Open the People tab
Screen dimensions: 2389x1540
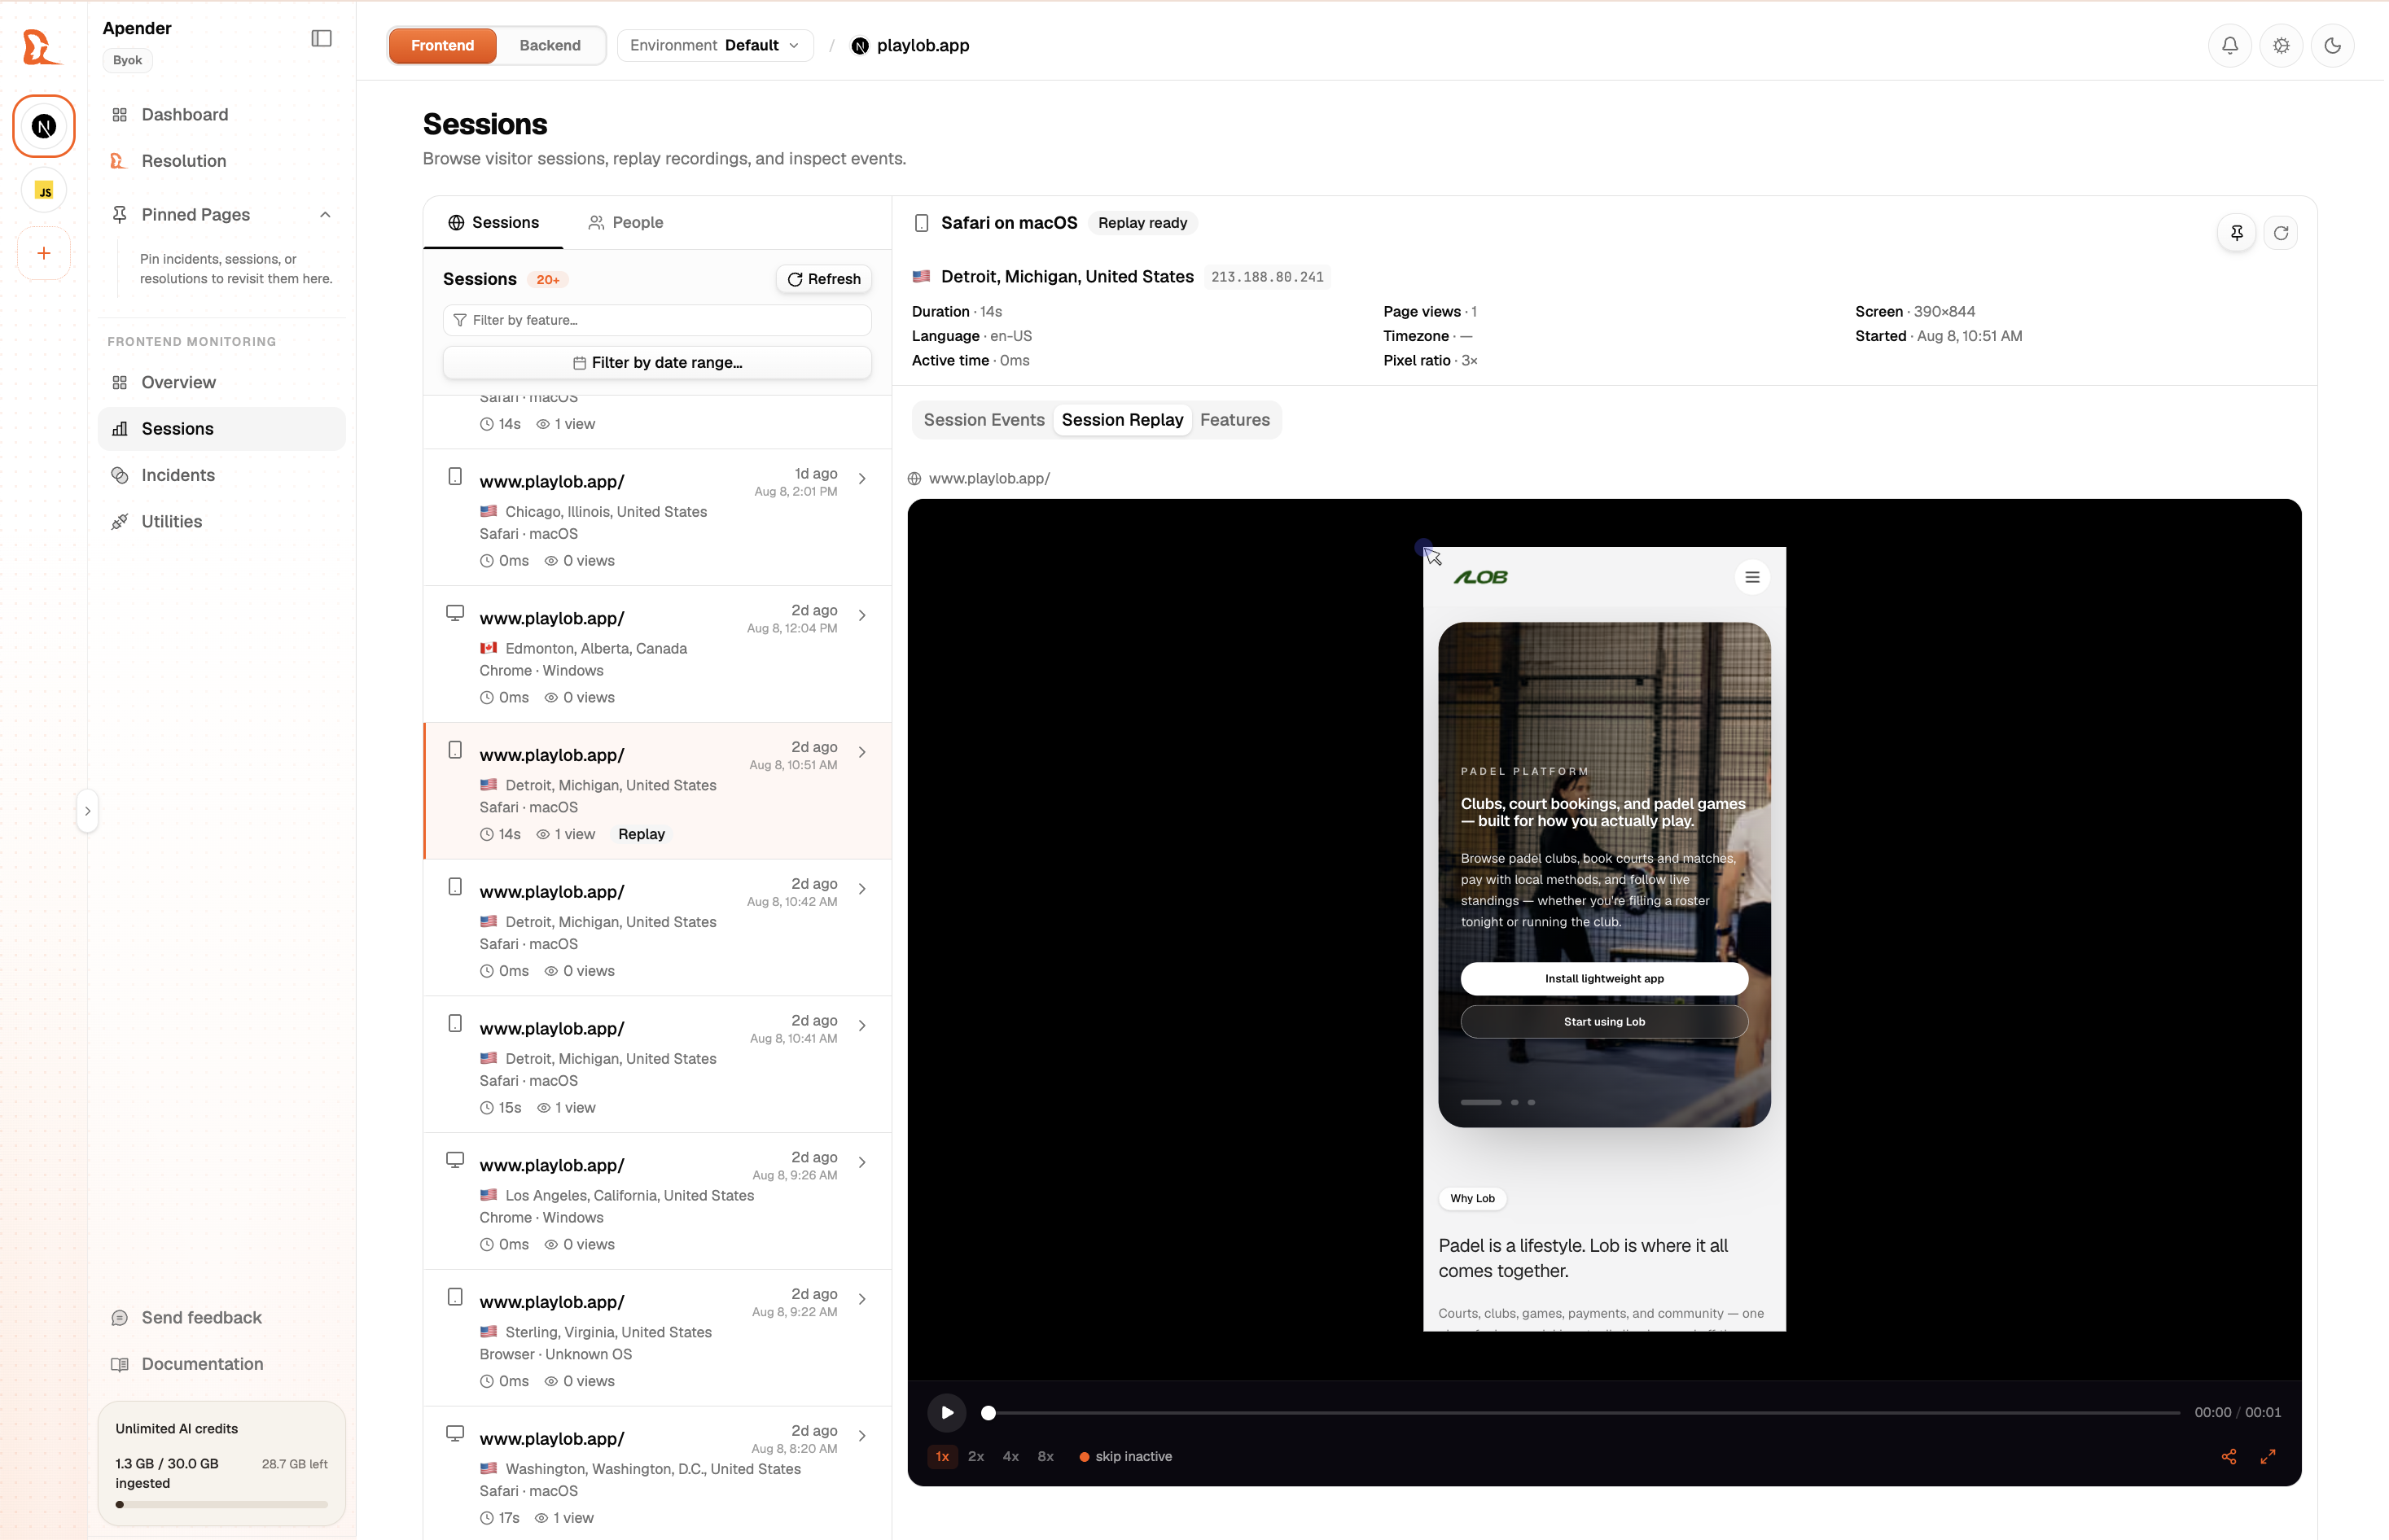[626, 222]
